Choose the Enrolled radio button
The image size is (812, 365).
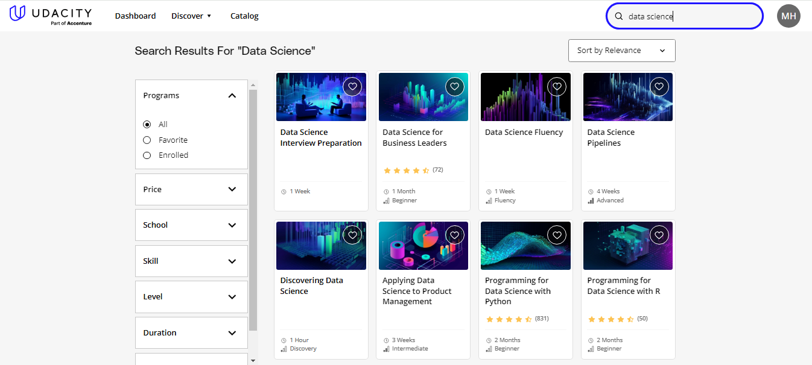[x=147, y=155]
